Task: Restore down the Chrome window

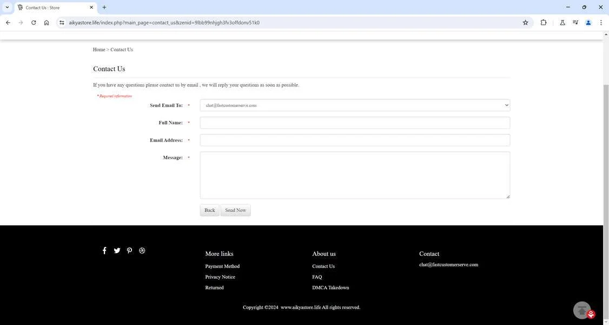Action: coord(584,7)
